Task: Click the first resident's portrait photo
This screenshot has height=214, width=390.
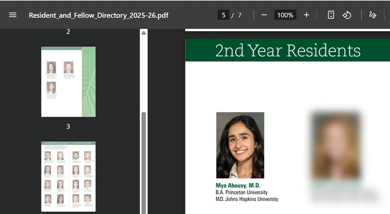Action: (x=240, y=145)
